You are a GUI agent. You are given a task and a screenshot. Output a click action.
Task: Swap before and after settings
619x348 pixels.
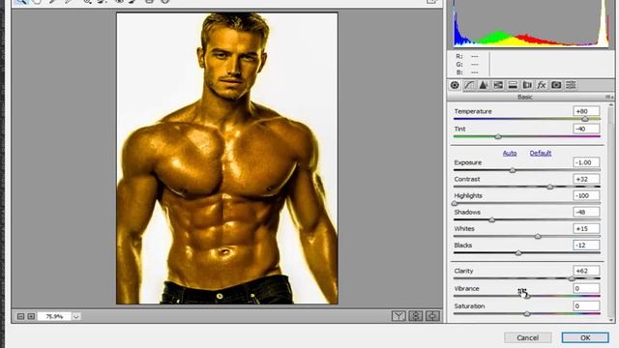[416, 316]
